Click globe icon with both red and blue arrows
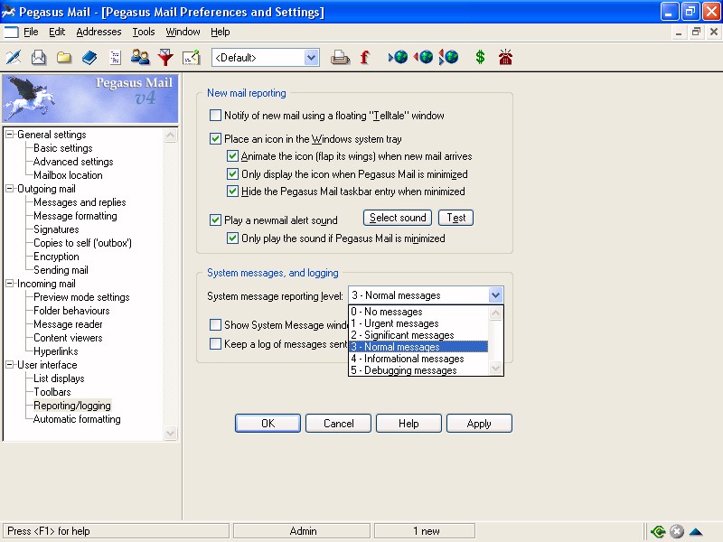 tap(448, 57)
